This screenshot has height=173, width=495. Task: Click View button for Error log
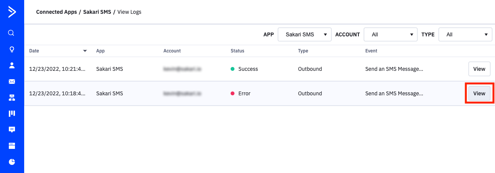click(479, 93)
